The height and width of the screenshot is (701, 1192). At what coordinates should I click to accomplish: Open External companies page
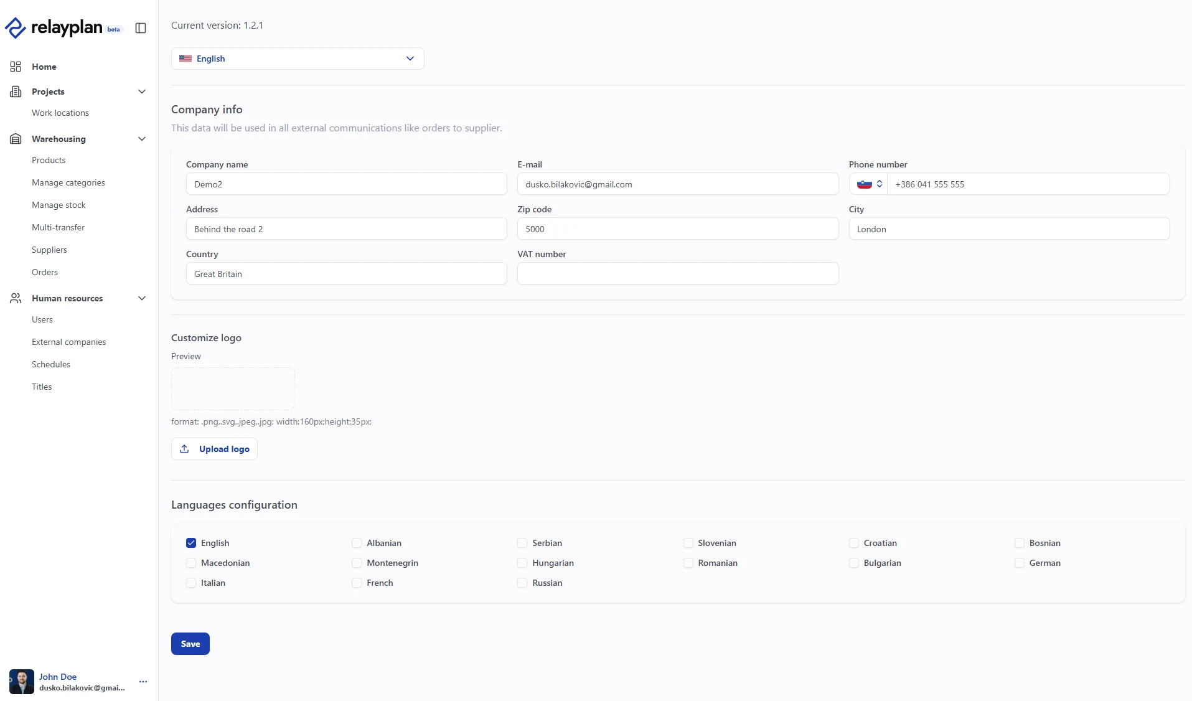[x=69, y=342]
